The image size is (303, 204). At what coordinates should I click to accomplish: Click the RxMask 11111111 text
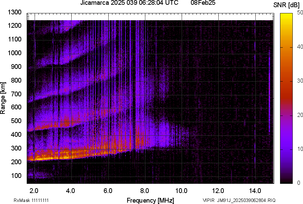click(x=26, y=200)
